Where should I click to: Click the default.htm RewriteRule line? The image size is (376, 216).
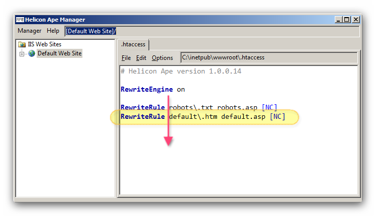203,117
